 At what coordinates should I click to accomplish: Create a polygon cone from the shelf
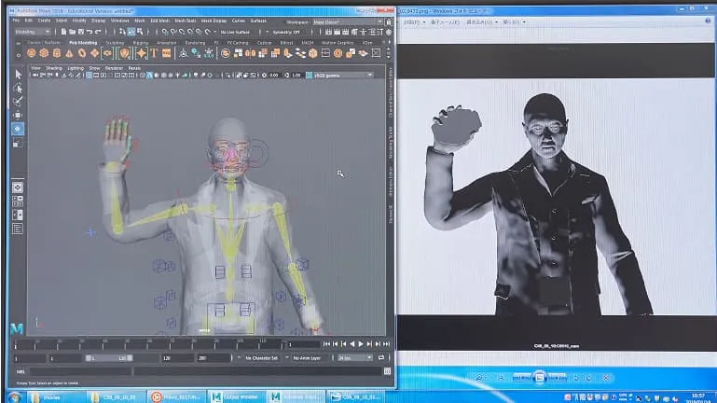click(x=69, y=53)
